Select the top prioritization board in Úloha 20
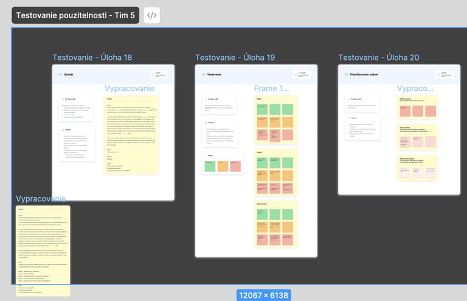The width and height of the screenshot is (467, 301). [418, 107]
